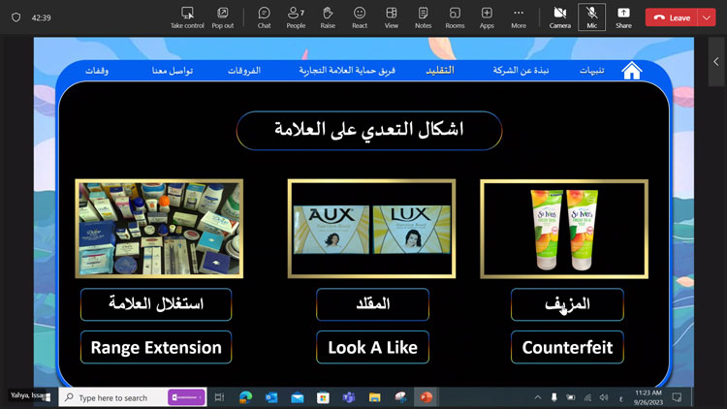Unmute the Mic
Viewport: 727px width, 409px height.
click(591, 16)
